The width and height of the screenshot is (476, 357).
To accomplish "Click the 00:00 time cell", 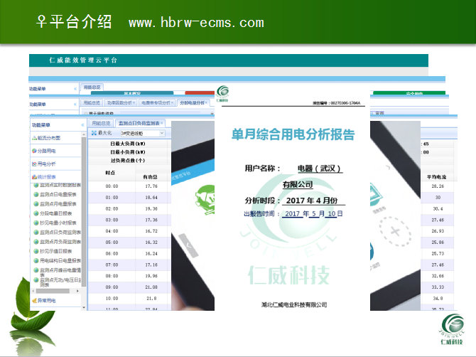I will pos(112,186).
